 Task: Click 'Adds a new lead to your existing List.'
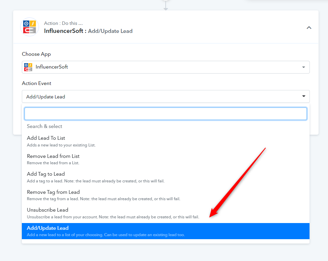click(x=61, y=145)
